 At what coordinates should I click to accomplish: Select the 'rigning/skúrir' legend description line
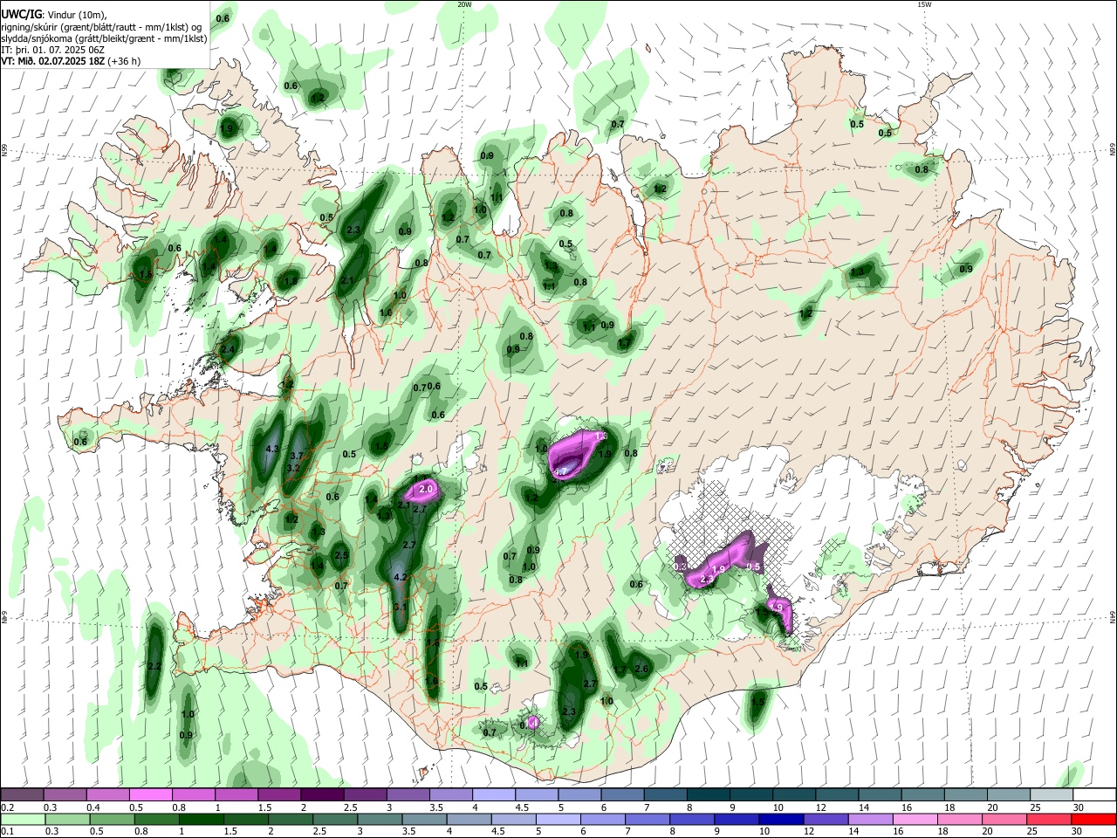pyautogui.click(x=101, y=27)
